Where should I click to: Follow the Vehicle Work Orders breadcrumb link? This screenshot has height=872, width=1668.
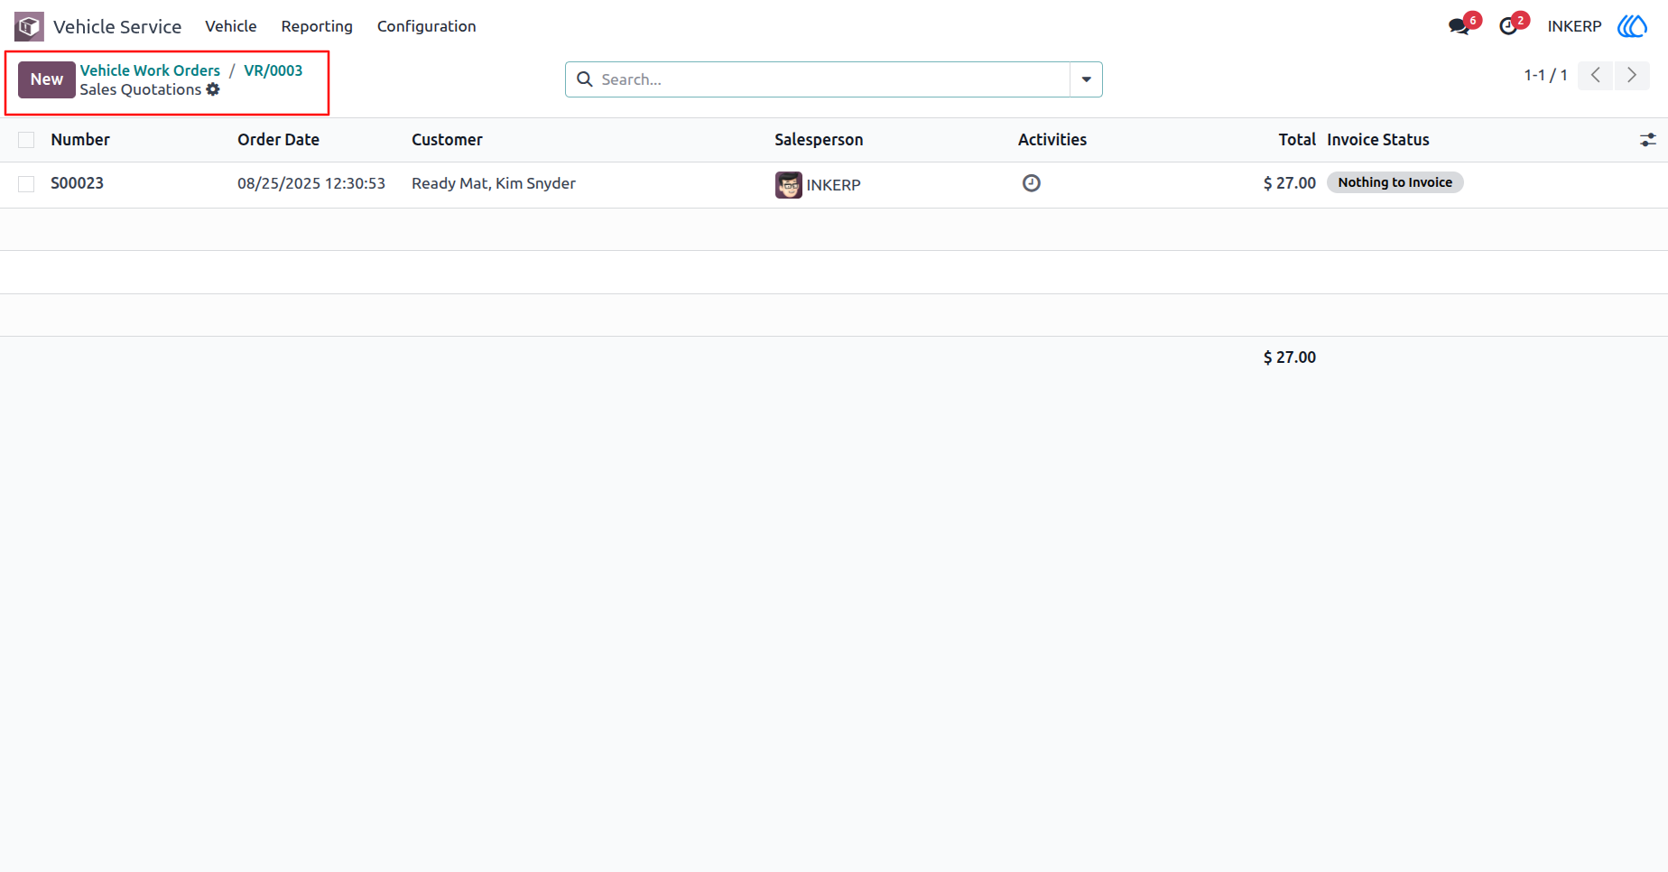click(150, 70)
